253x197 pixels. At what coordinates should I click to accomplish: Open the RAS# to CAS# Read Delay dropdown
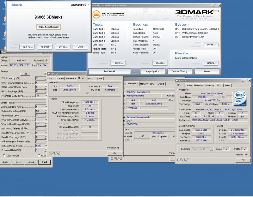[x=46, y=83]
